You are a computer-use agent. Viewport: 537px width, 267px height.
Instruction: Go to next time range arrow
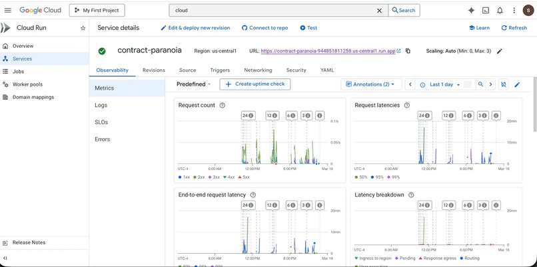coord(491,84)
